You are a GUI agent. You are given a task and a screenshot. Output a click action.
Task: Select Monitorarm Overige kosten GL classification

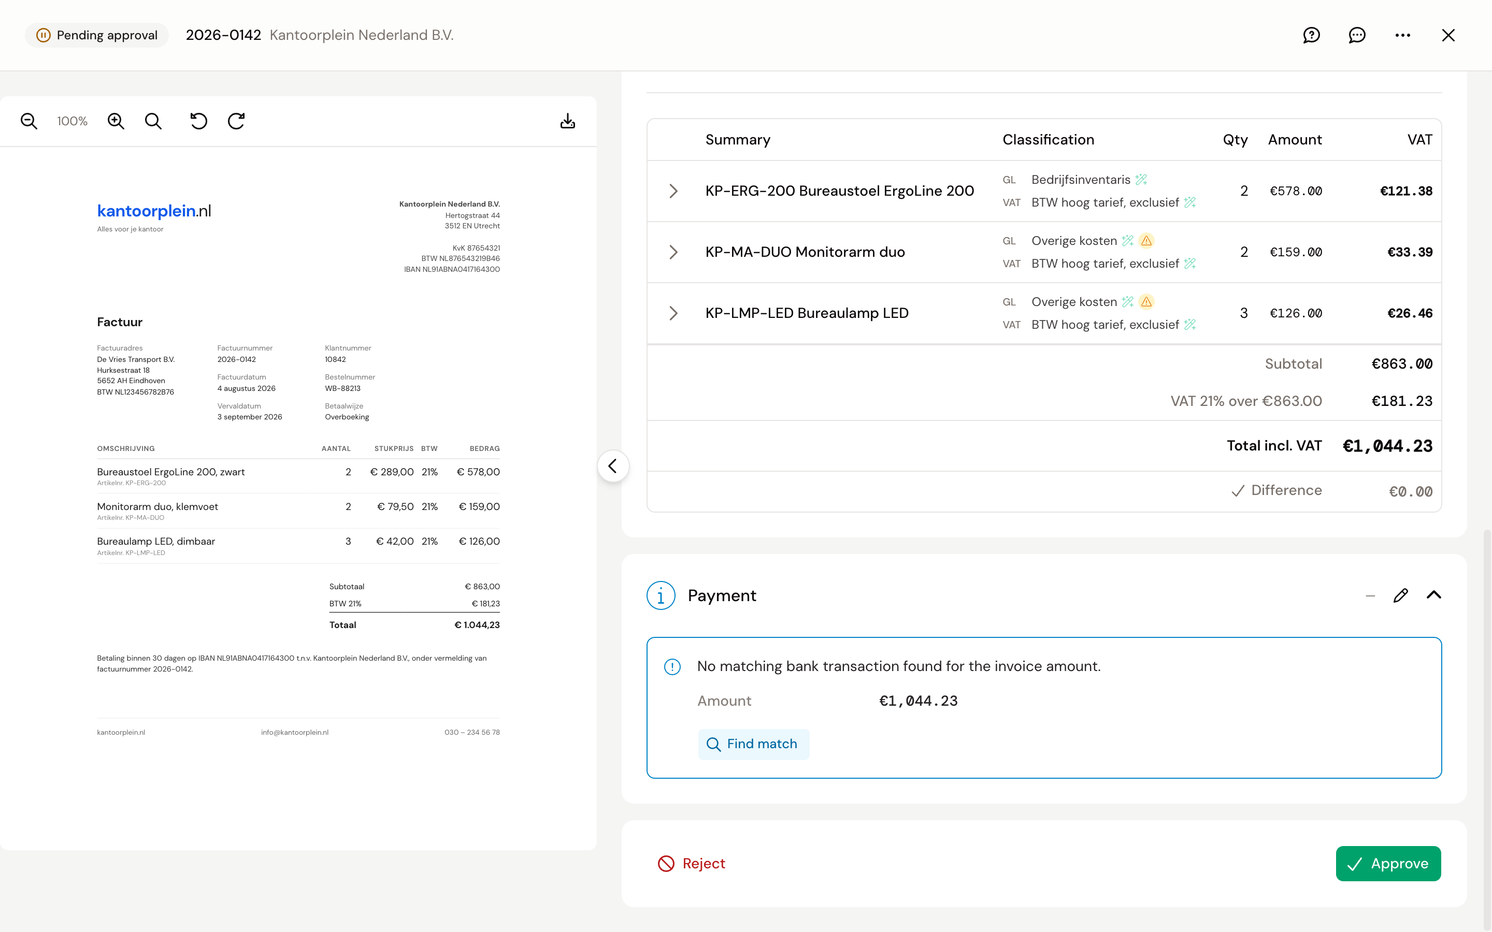tap(1074, 241)
